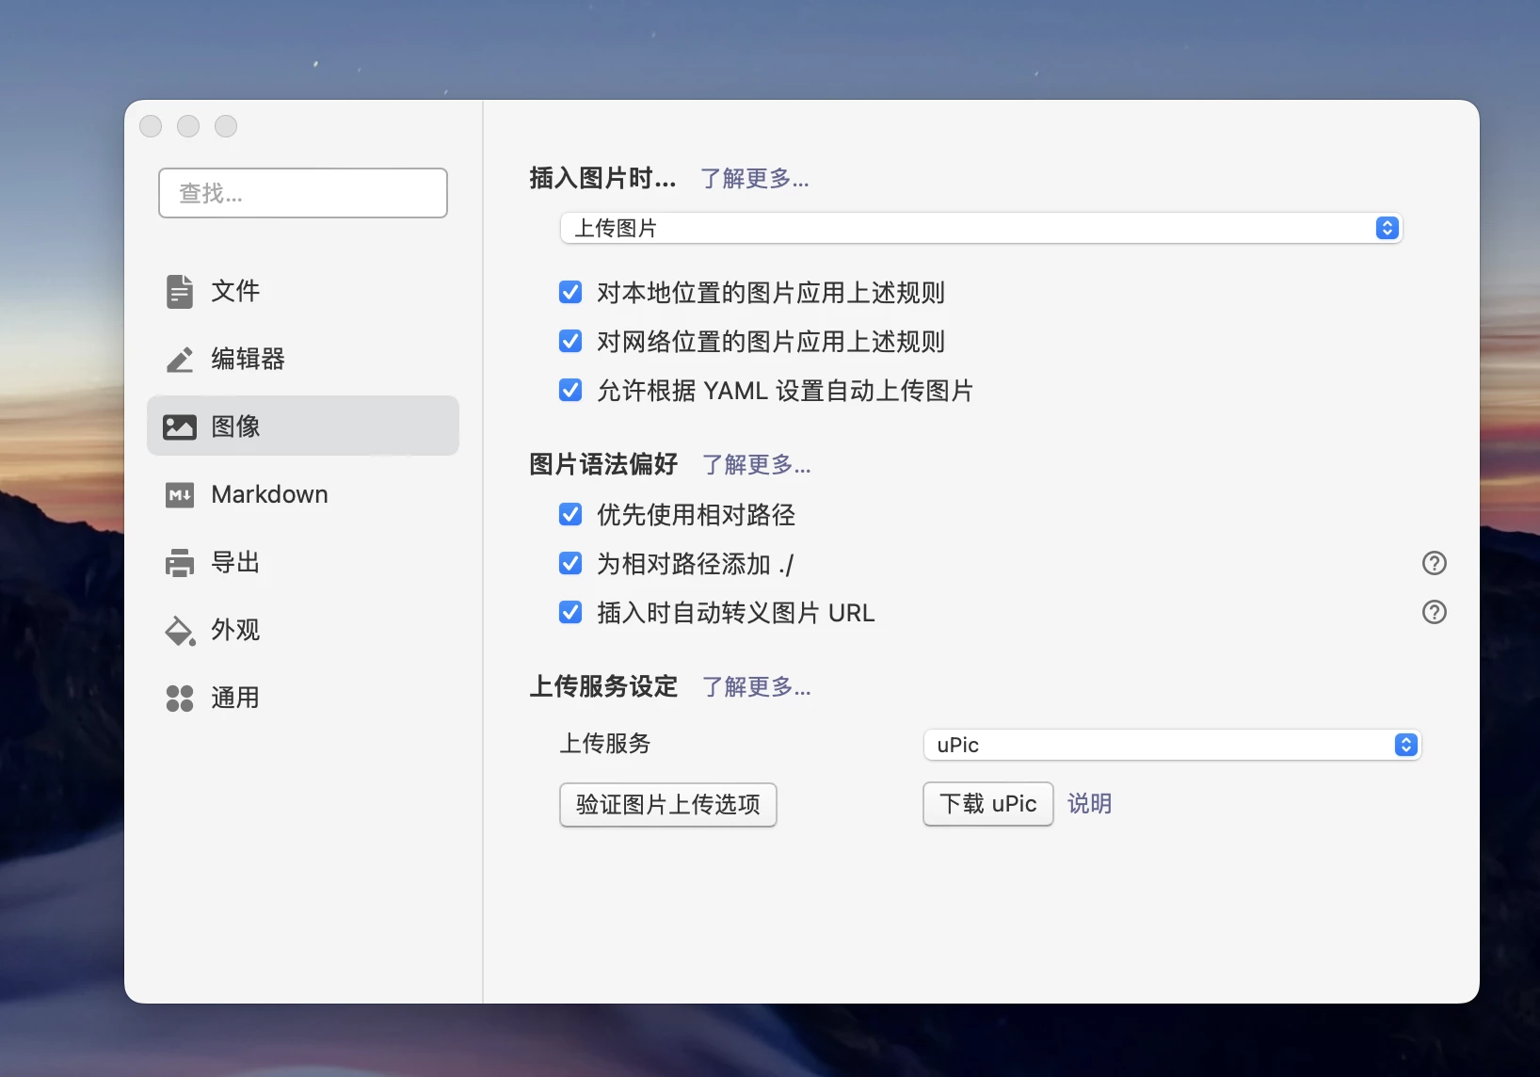1540x1077 pixels.
Task: Click the 文件 document icon in sidebar
Action: pos(180,291)
